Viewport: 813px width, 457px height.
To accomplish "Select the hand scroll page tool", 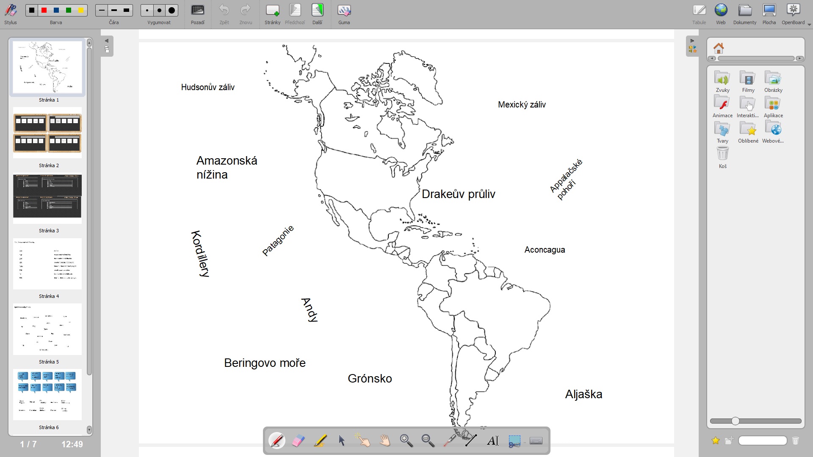I will point(385,441).
